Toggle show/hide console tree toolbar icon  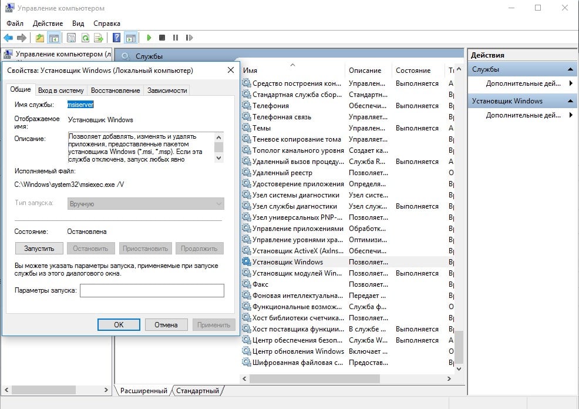pyautogui.click(x=54, y=38)
